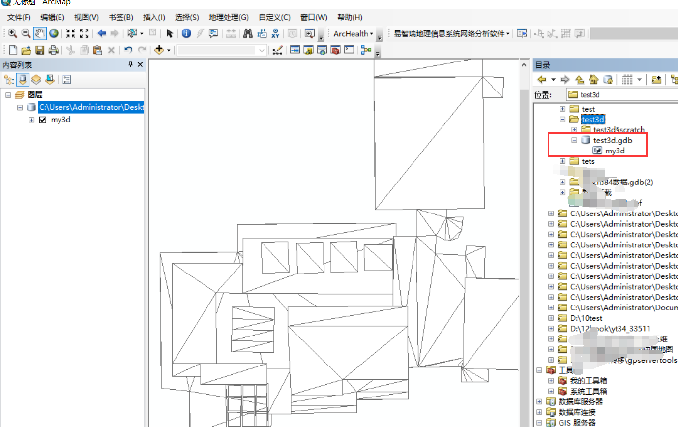Click the Find Route icon

(x=262, y=33)
